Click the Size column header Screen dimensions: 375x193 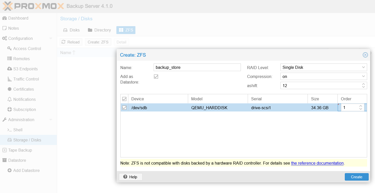click(323, 99)
